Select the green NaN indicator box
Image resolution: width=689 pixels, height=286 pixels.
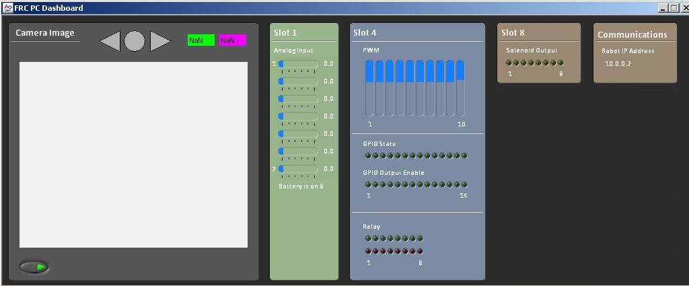(x=201, y=40)
